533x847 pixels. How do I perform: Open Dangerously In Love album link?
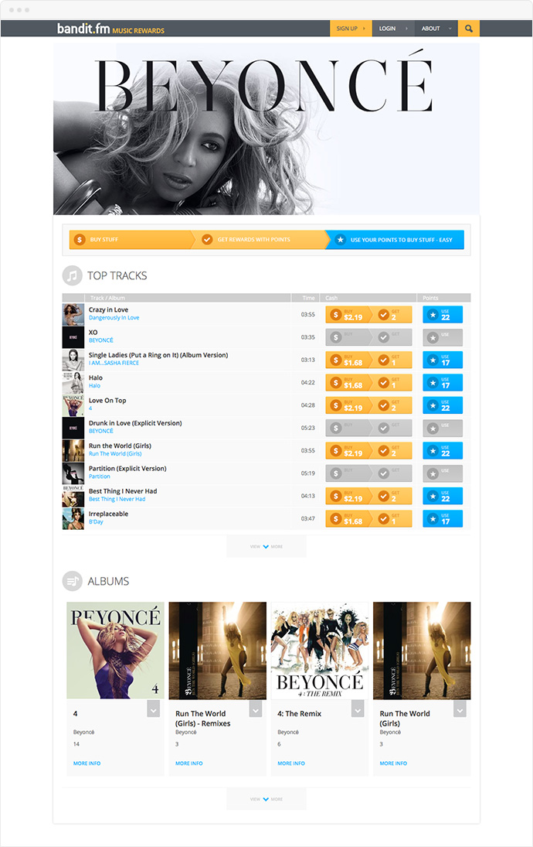coord(114,318)
